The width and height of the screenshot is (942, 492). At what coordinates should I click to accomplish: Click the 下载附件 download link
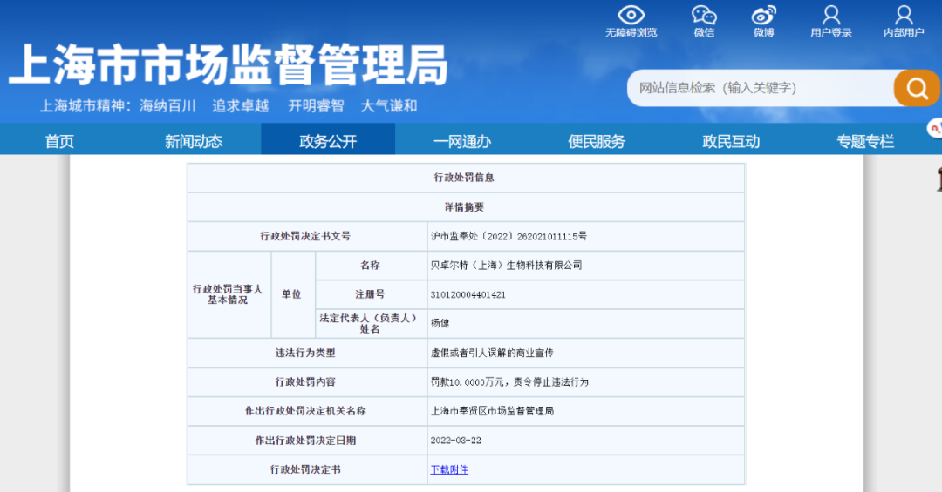click(449, 469)
